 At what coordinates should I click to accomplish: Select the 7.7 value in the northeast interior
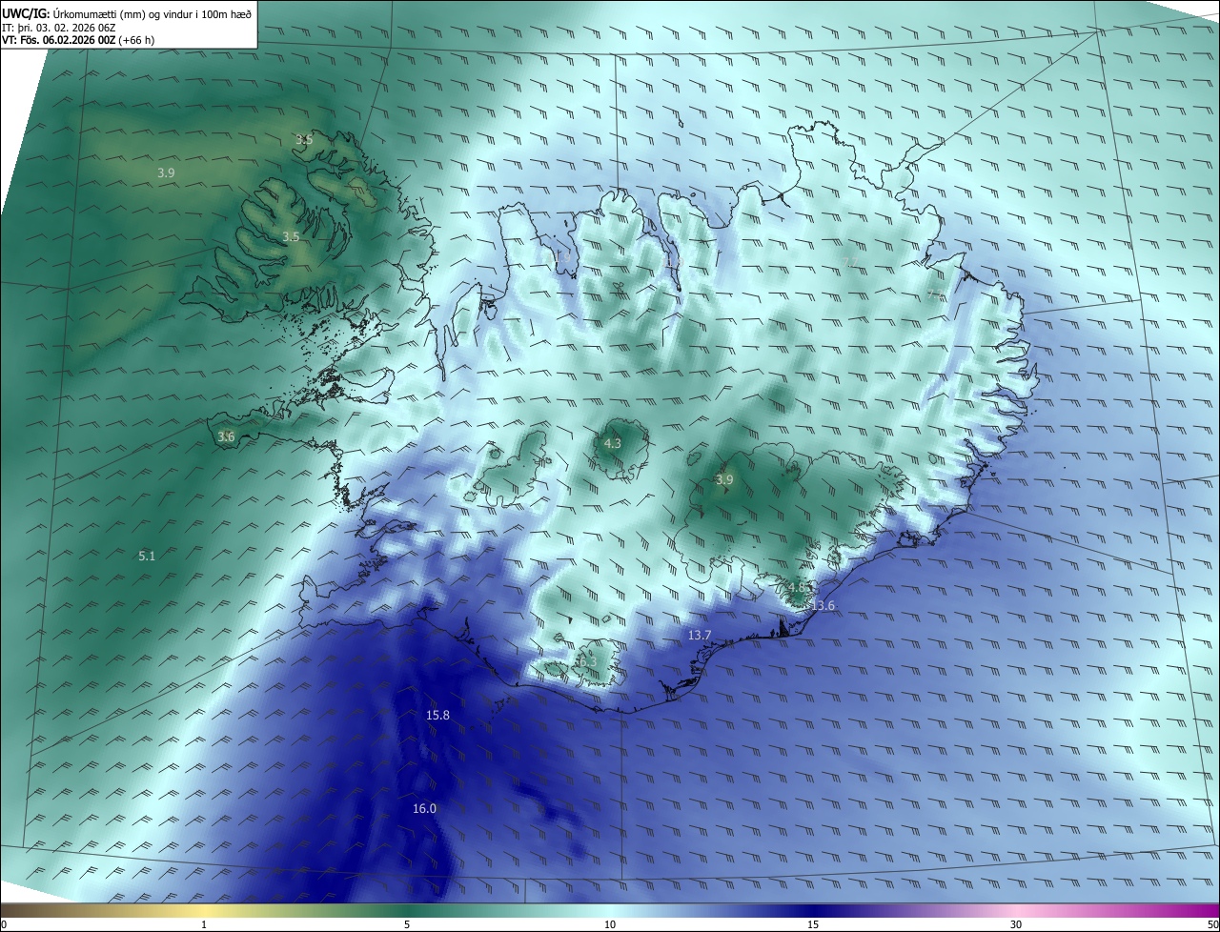coord(851,262)
